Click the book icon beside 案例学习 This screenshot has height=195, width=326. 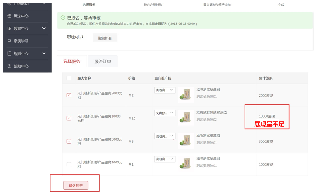pos(9,41)
